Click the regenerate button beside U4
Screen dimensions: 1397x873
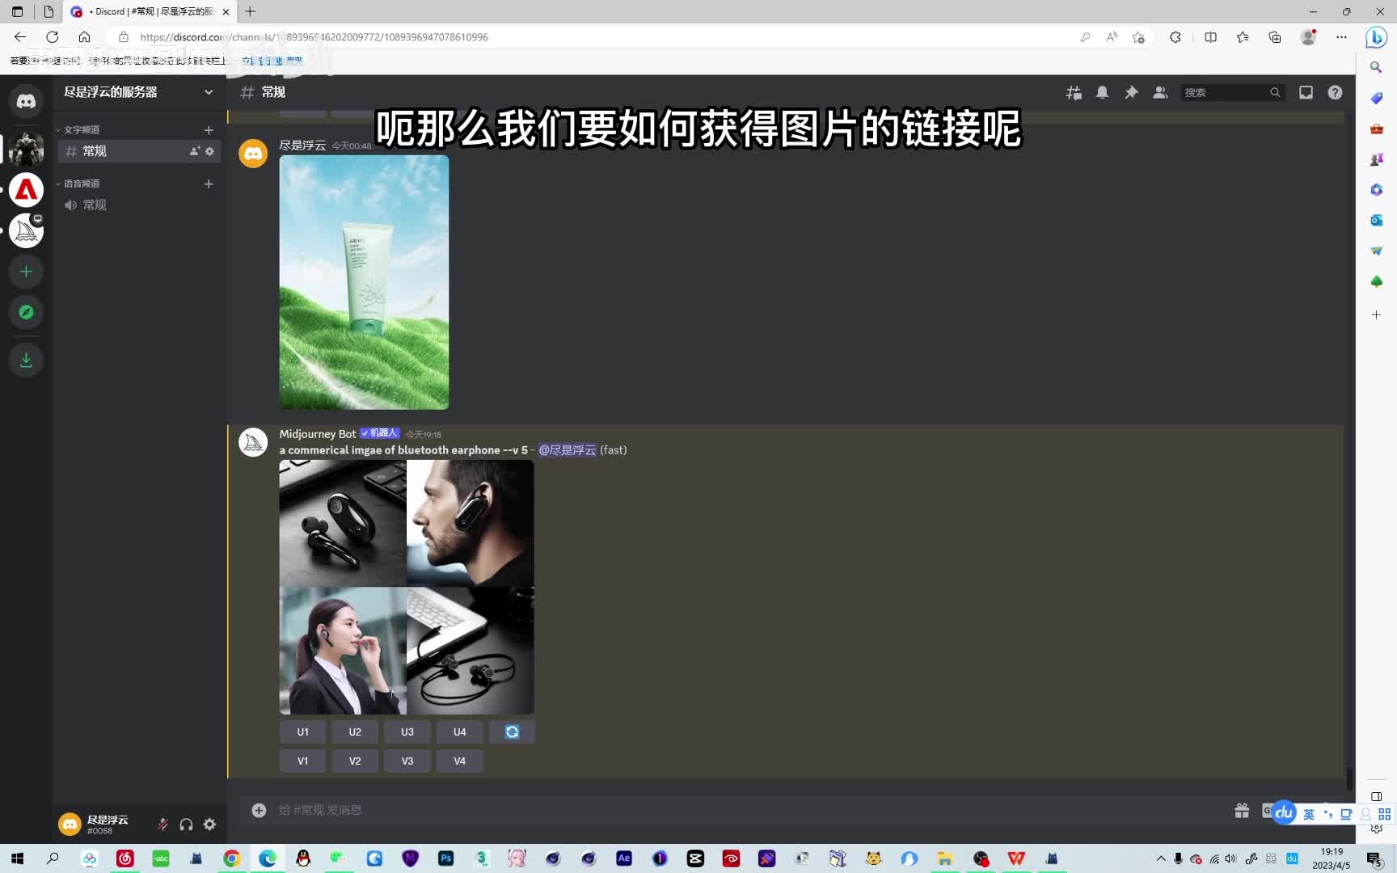click(x=512, y=732)
